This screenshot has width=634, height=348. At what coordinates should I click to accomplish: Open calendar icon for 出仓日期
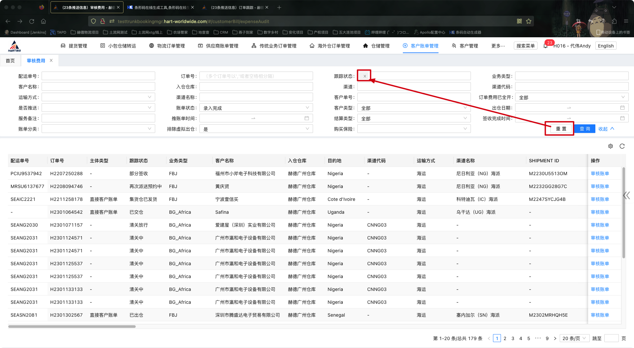click(x=622, y=108)
